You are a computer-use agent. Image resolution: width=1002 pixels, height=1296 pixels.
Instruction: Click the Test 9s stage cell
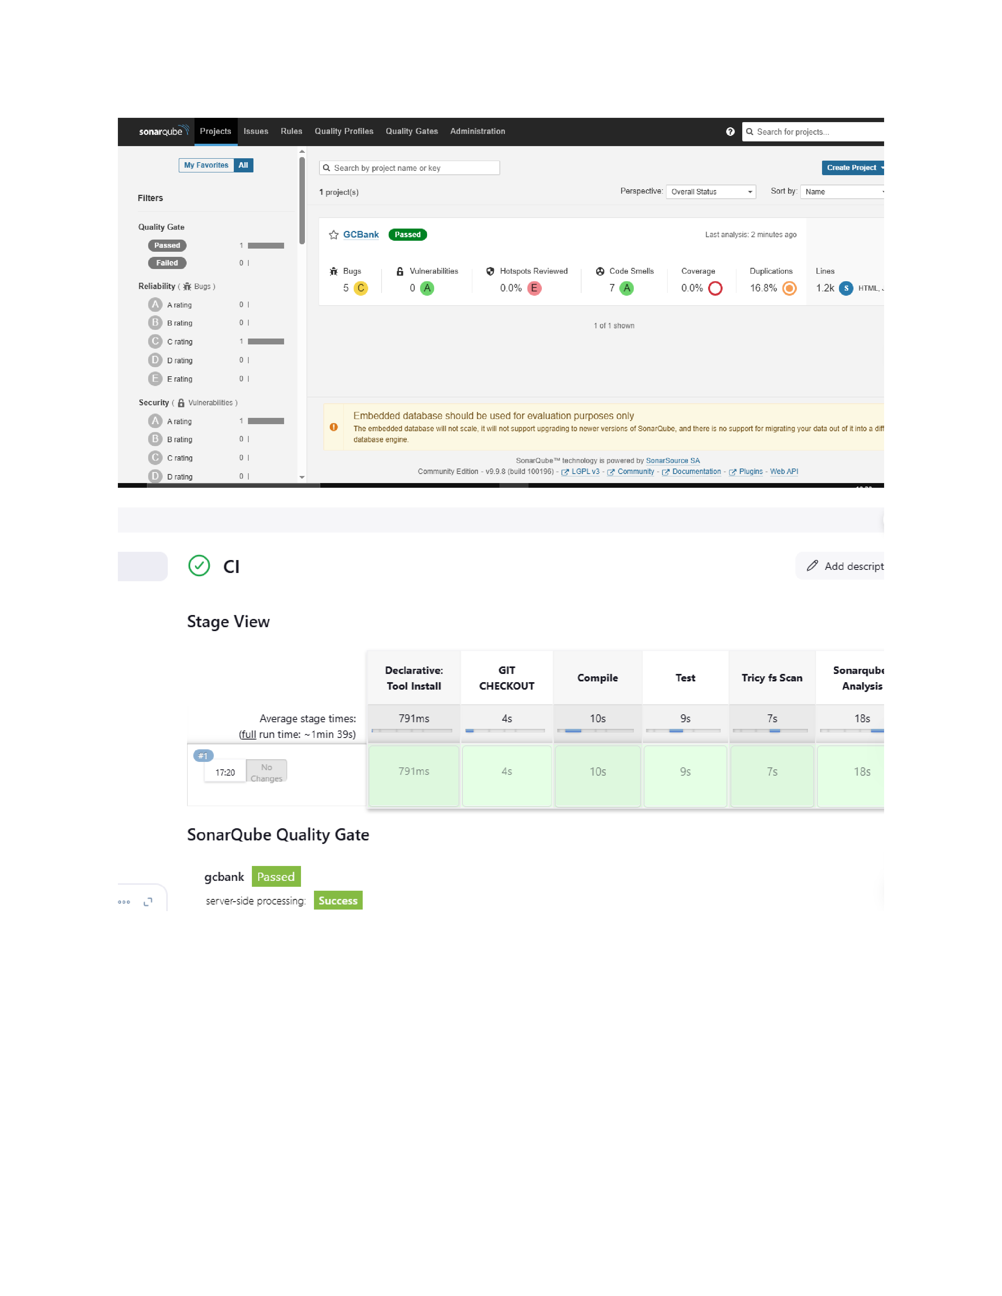686,776
